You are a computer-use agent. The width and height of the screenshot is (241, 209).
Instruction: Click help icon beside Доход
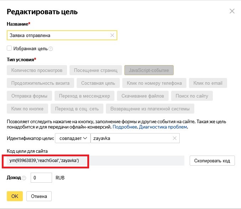coord(24,178)
